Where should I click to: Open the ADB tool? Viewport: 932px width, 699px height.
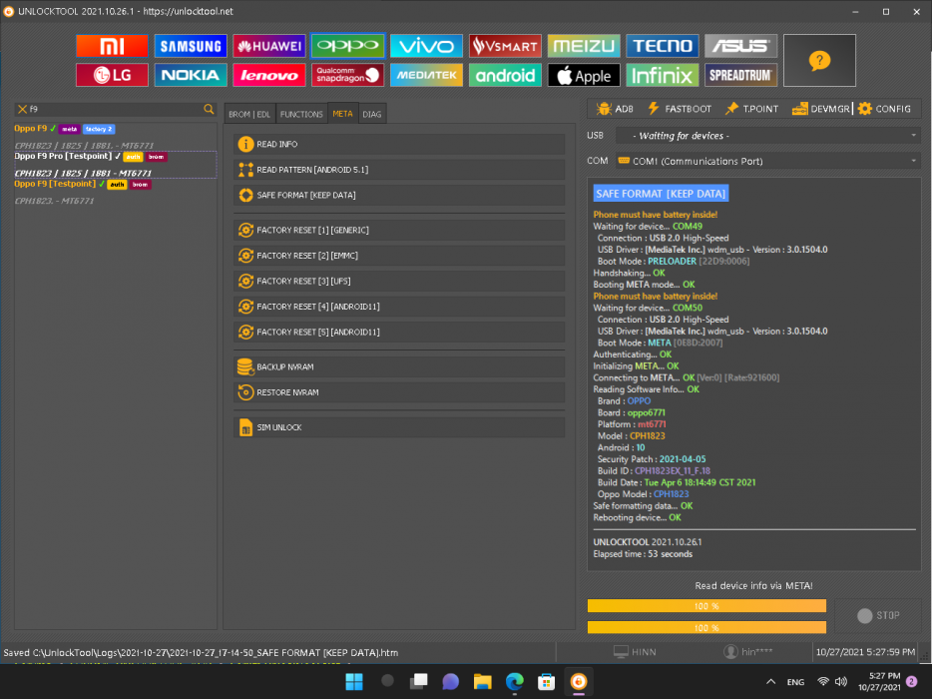point(616,108)
